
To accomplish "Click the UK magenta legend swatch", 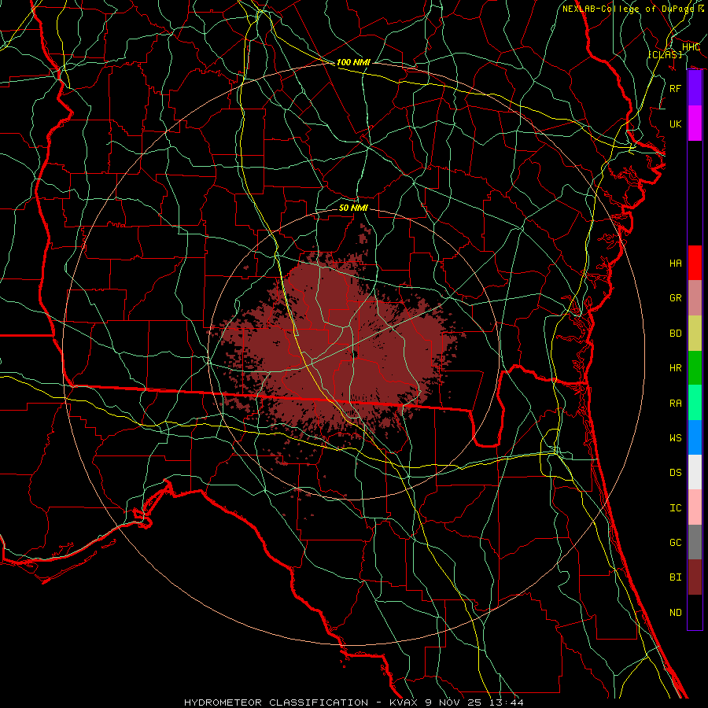I will (x=695, y=124).
